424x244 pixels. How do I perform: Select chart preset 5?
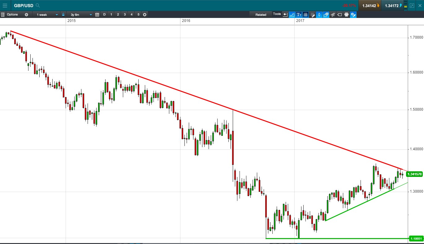tap(138, 15)
